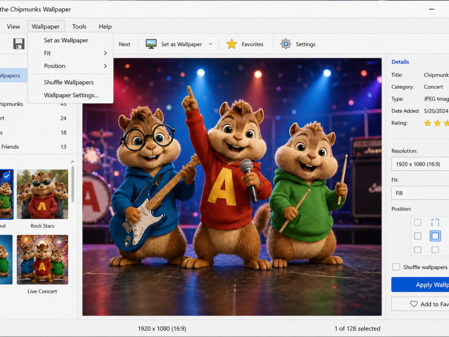Click the heart icon in Add to Favorites
Screen dimensions: 449x337
coord(414,304)
